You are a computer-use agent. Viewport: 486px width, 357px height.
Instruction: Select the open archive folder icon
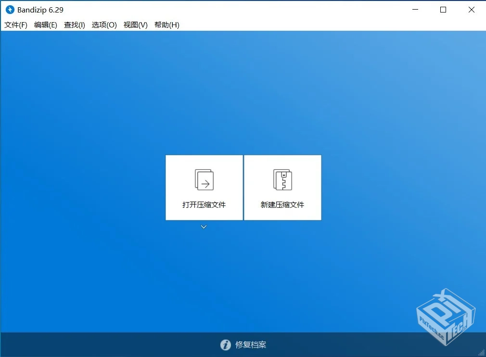pyautogui.click(x=204, y=179)
